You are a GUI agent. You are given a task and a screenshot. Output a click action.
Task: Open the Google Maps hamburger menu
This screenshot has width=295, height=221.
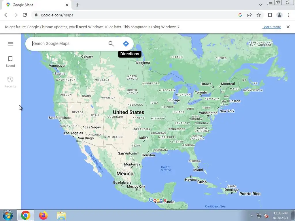10,44
